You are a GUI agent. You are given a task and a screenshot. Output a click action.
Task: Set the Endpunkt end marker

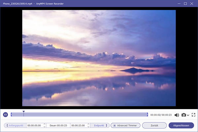coord(100,125)
